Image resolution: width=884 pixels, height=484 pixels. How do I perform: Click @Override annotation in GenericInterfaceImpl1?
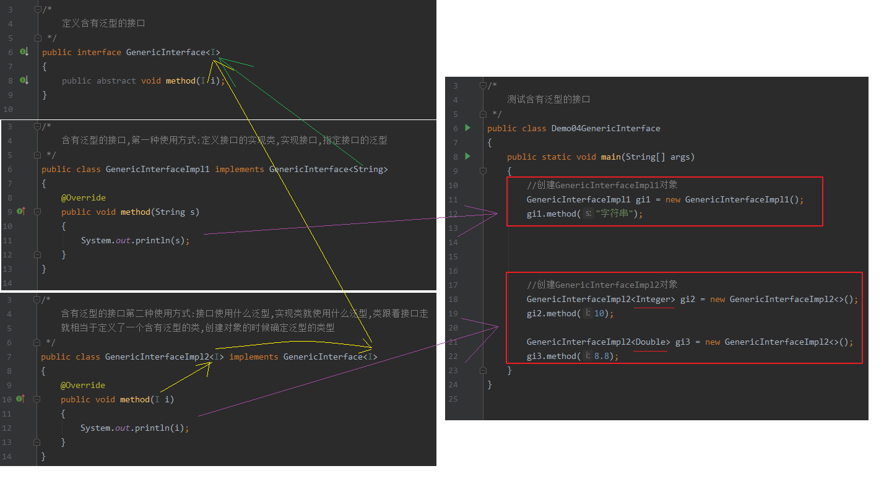(84, 197)
